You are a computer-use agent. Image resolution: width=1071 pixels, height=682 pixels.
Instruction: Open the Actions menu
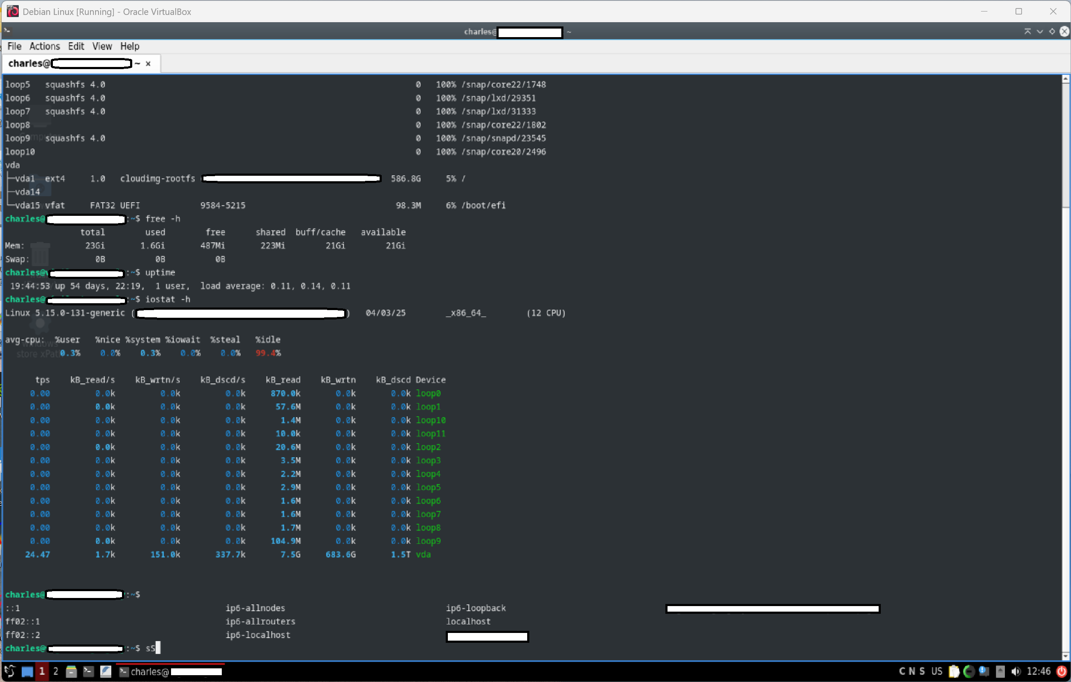pos(44,46)
